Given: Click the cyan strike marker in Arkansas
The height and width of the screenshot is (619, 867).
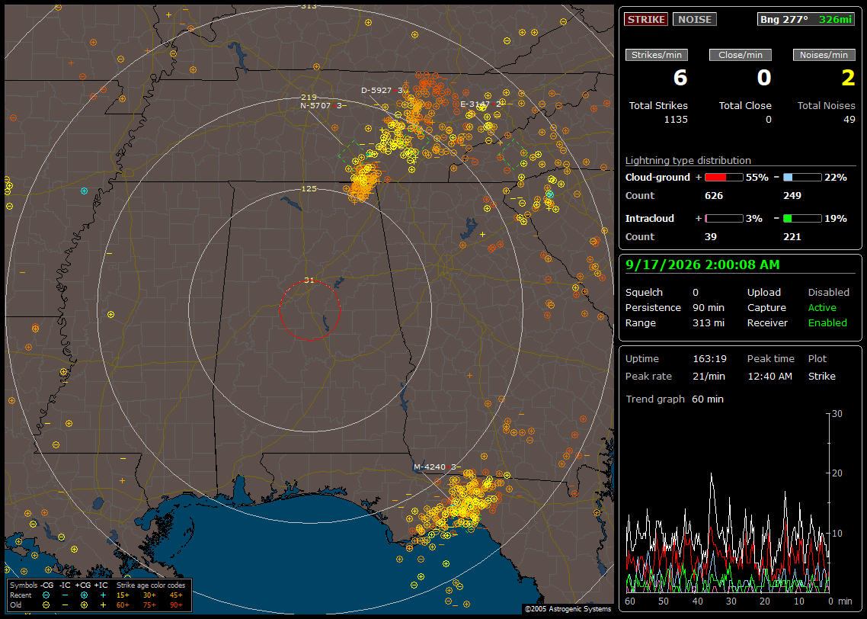Looking at the screenshot, I should 84,191.
